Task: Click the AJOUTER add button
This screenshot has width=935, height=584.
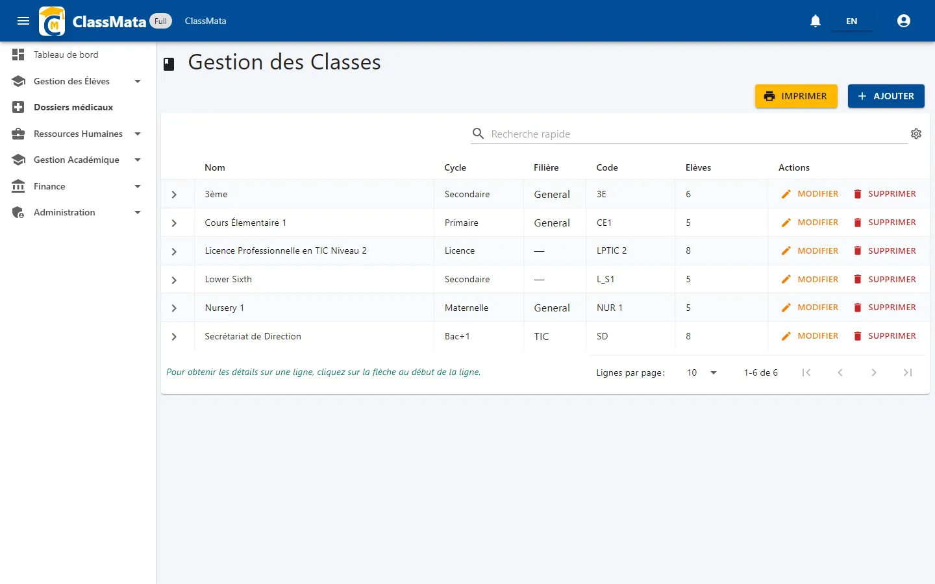Action: (x=886, y=96)
